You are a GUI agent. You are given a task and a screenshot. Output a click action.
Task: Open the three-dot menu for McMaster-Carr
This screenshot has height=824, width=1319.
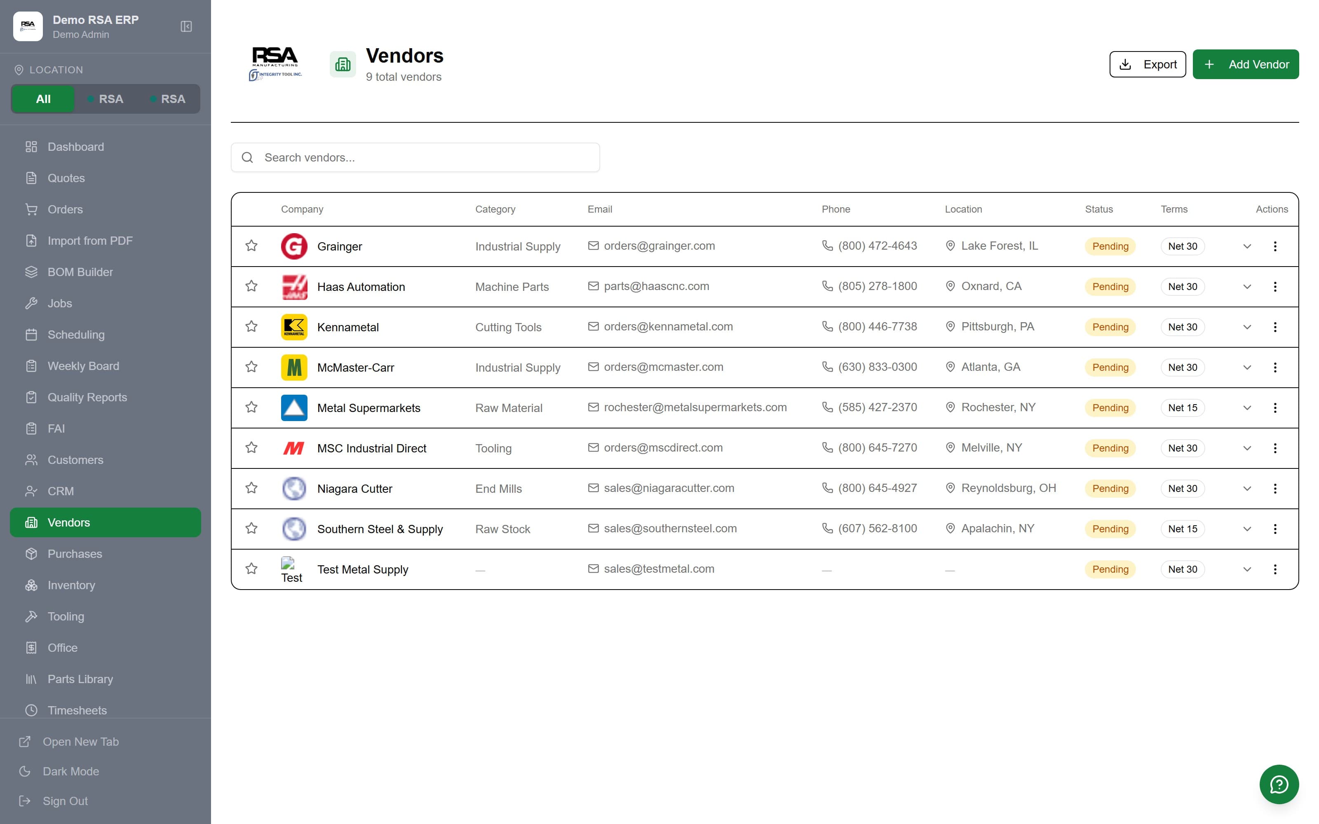click(1275, 368)
